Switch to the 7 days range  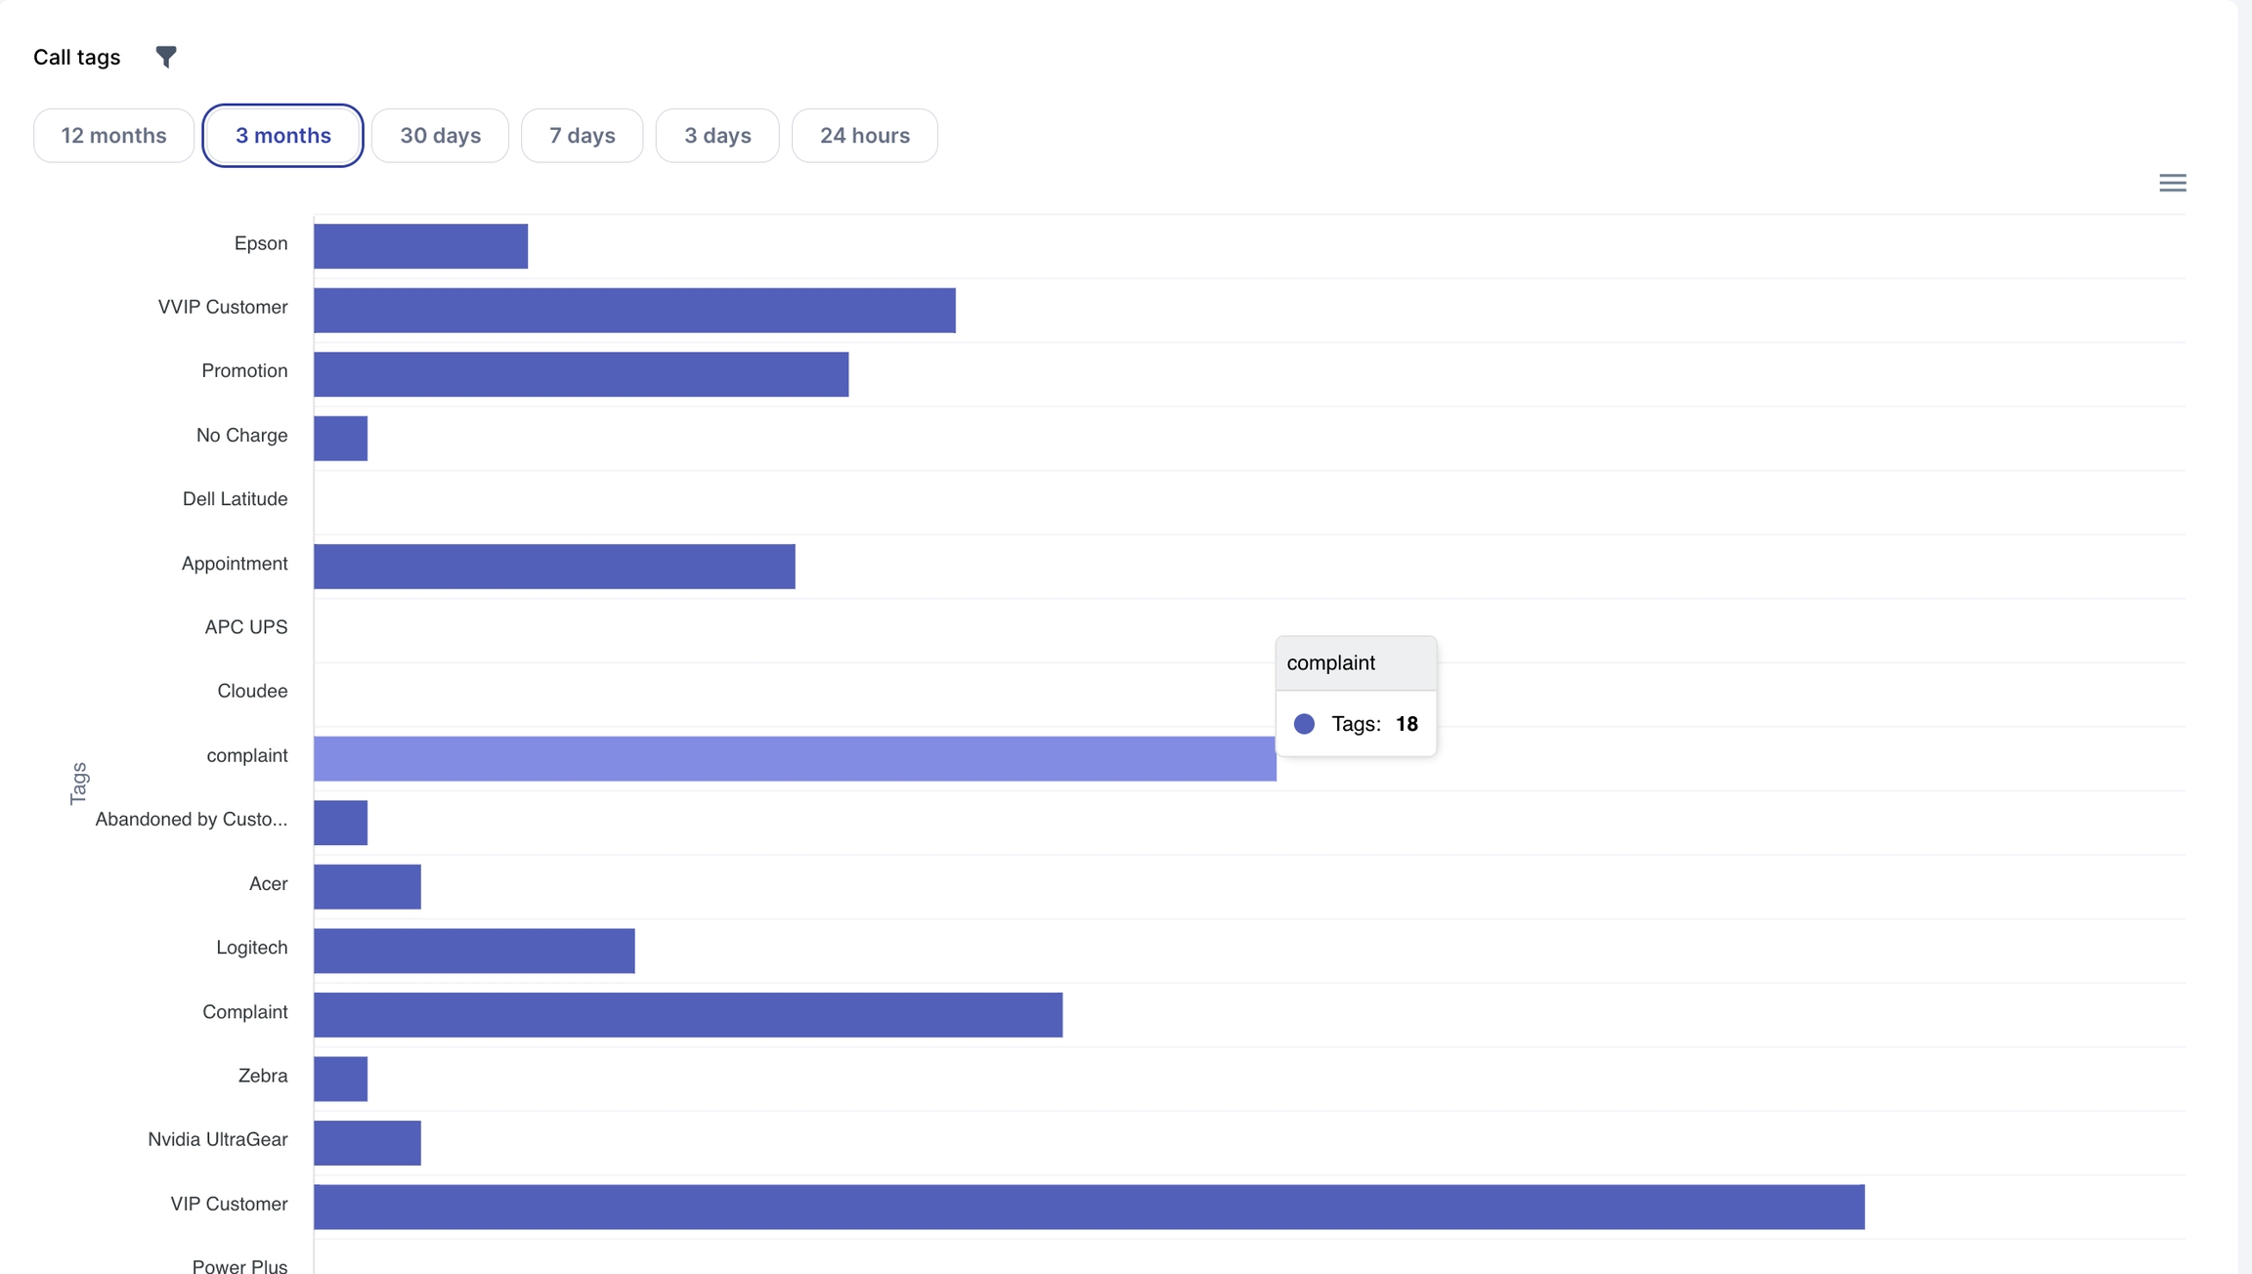[582, 136]
